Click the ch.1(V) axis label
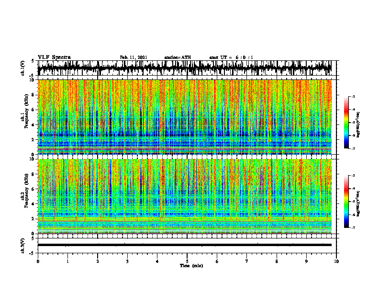The width and height of the screenshot is (379, 293). point(23,68)
